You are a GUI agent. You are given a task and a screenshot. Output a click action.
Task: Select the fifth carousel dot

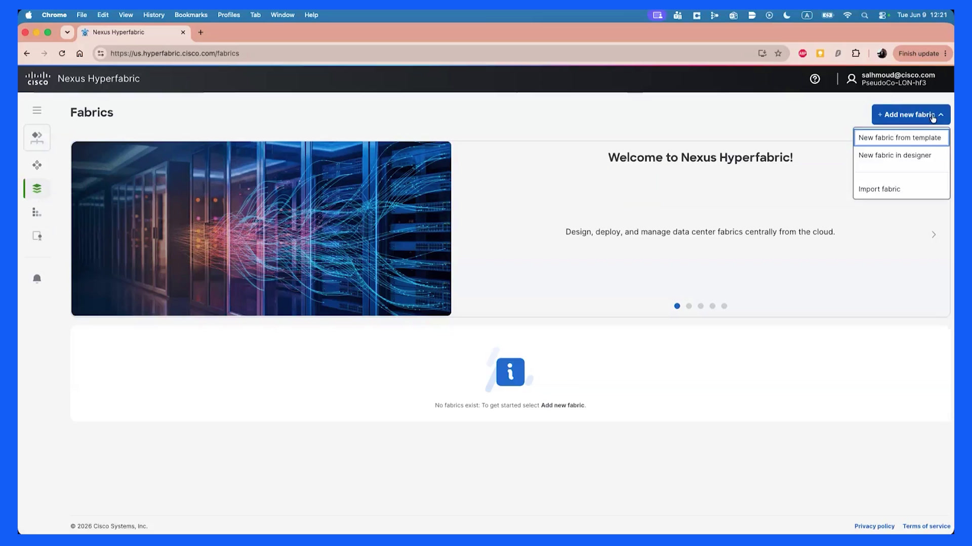coord(724,306)
